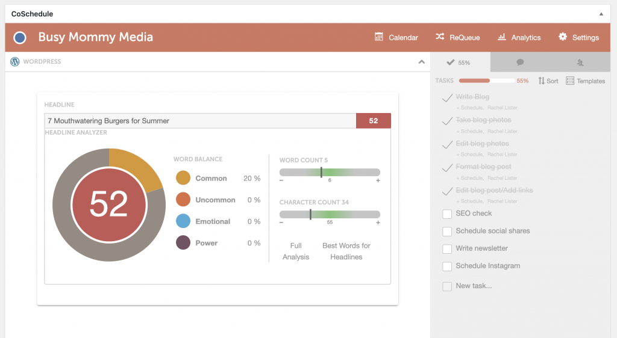Screen dimensions: 617x338
Task: Click the Calendar icon in header
Action: coord(379,37)
